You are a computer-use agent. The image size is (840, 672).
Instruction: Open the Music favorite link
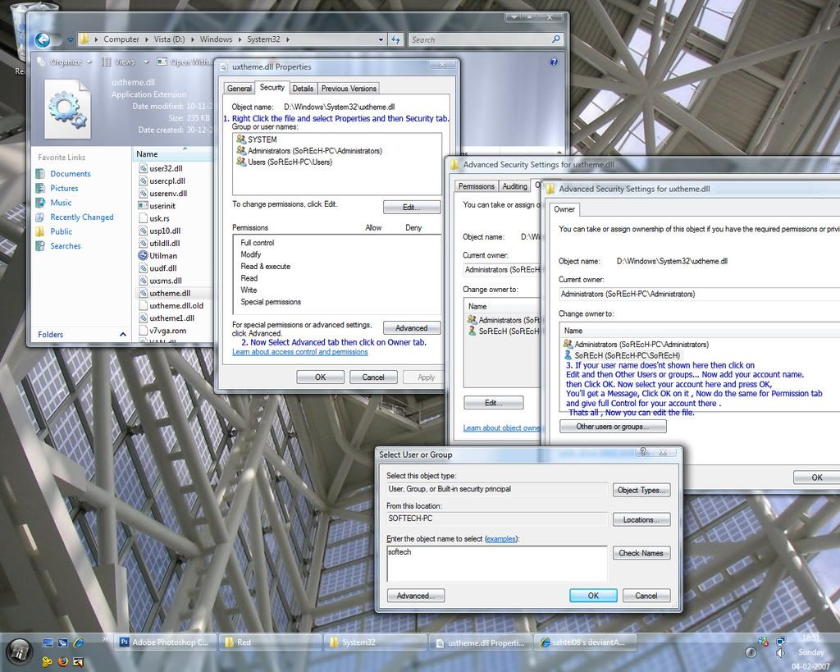[x=61, y=203]
